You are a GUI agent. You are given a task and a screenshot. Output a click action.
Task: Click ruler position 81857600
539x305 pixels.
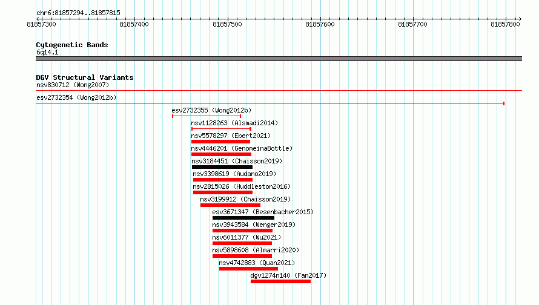coord(320,24)
